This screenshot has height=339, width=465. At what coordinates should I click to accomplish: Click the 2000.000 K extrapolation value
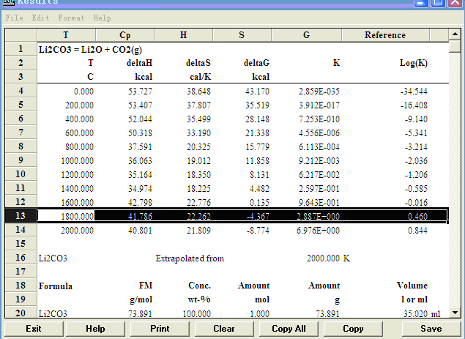pos(328,258)
